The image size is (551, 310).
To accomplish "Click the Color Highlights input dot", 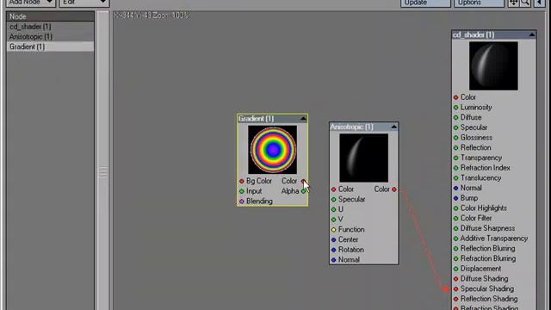I will pyautogui.click(x=455, y=208).
